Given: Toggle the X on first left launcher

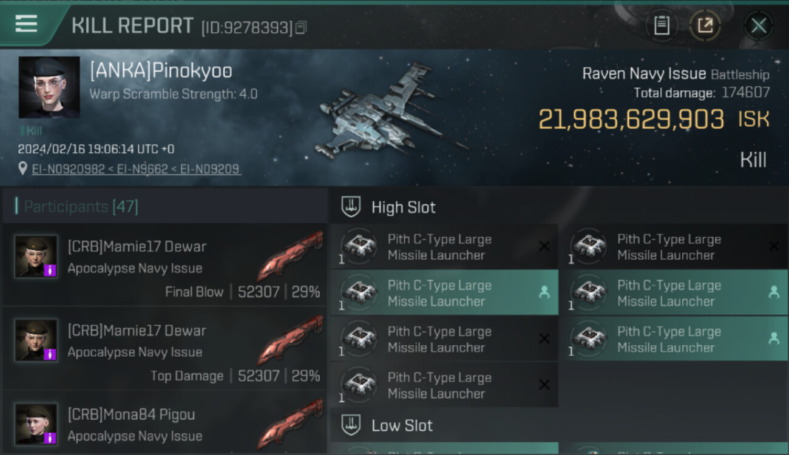Looking at the screenshot, I should (544, 246).
